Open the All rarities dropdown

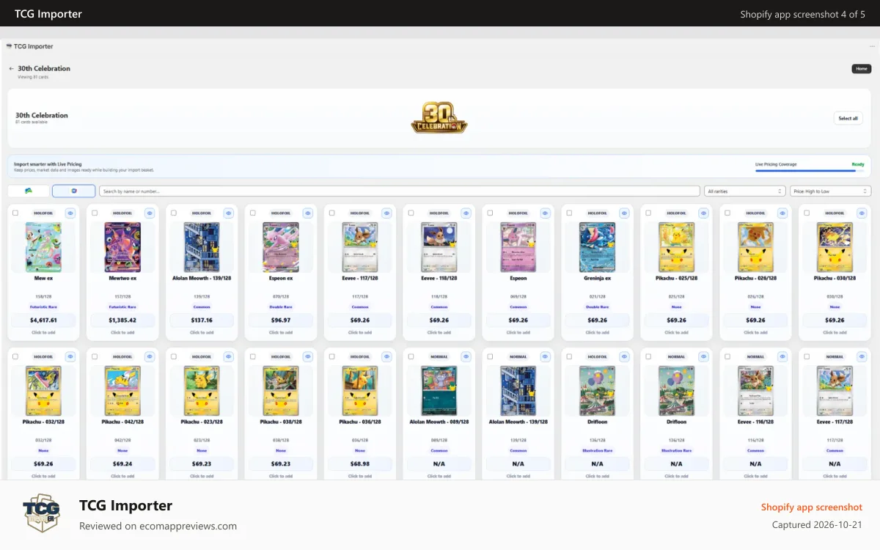pyautogui.click(x=745, y=191)
